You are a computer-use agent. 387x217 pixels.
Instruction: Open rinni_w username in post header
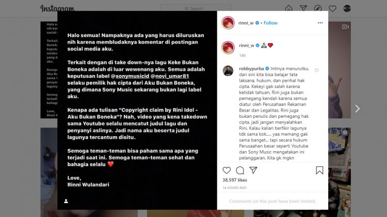pyautogui.click(x=246, y=23)
